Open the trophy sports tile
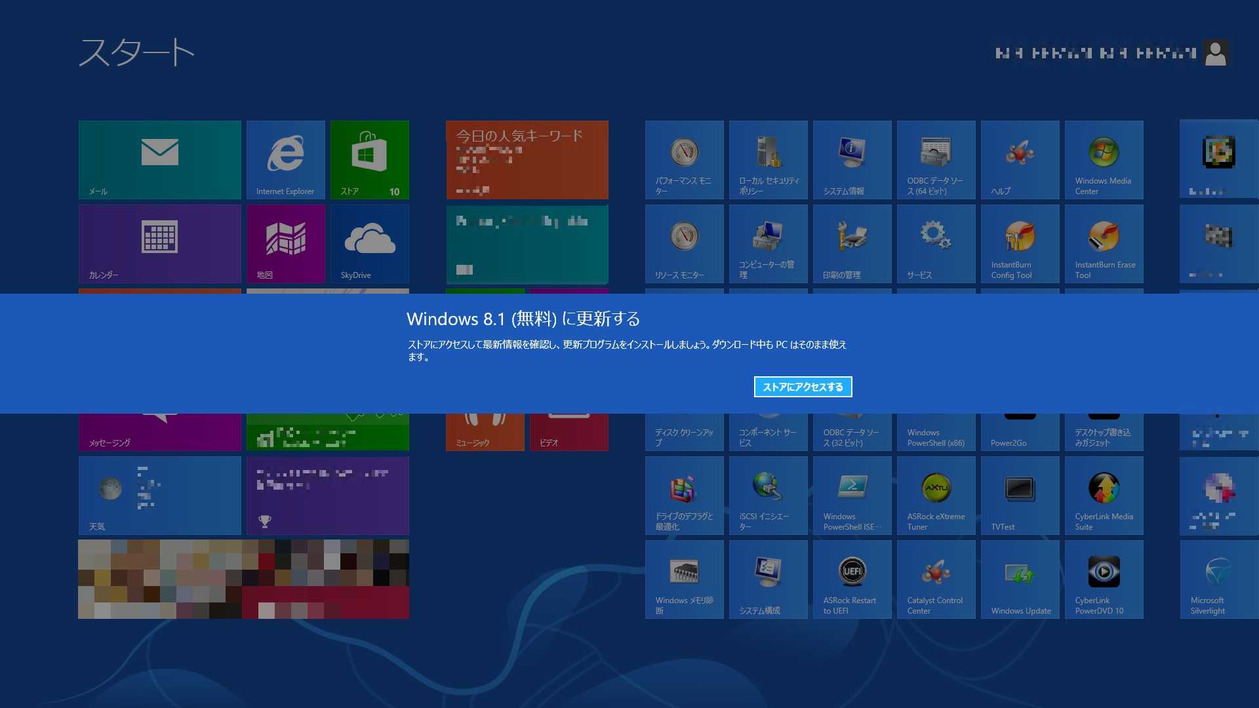 click(x=328, y=496)
